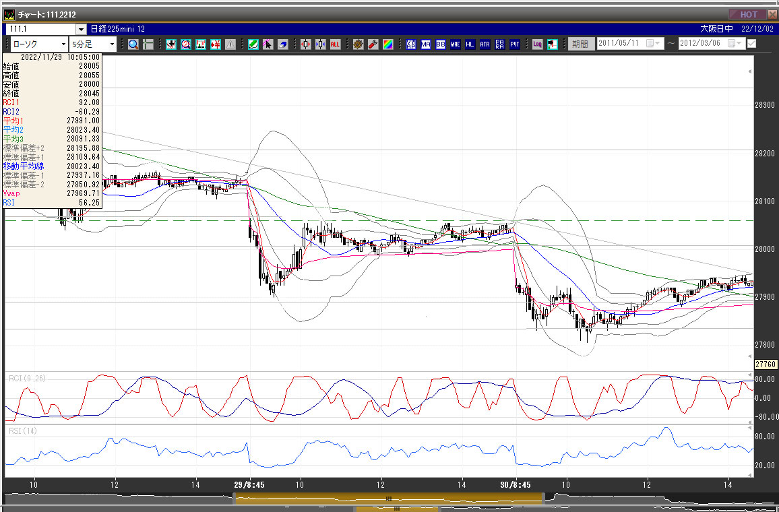This screenshot has height=512, width=779.
Task: Click the bar chart comparison icon
Action: (x=201, y=44)
